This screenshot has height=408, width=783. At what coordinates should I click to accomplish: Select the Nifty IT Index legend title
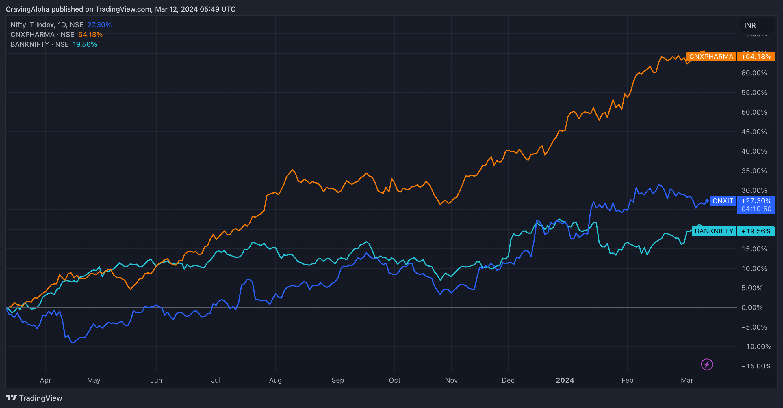(x=47, y=25)
